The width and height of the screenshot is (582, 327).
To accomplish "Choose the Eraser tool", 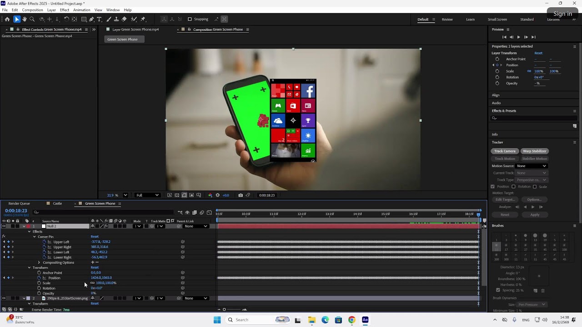I will (124, 19).
